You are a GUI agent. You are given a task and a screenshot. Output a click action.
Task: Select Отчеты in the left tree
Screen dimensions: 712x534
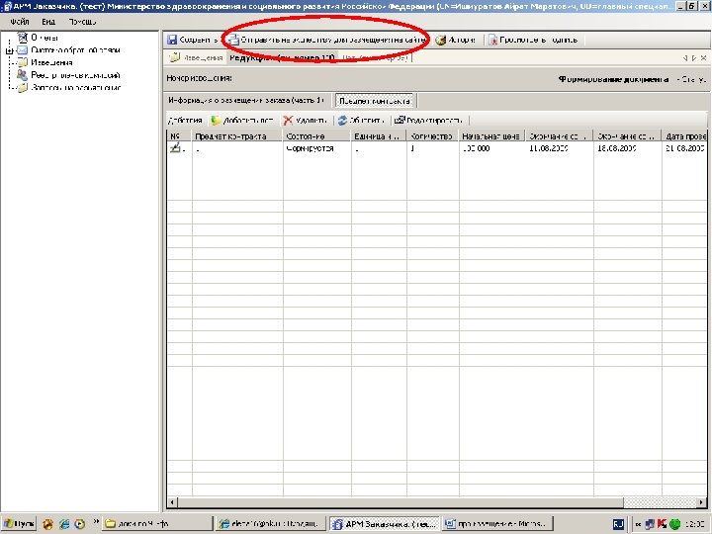coord(44,38)
